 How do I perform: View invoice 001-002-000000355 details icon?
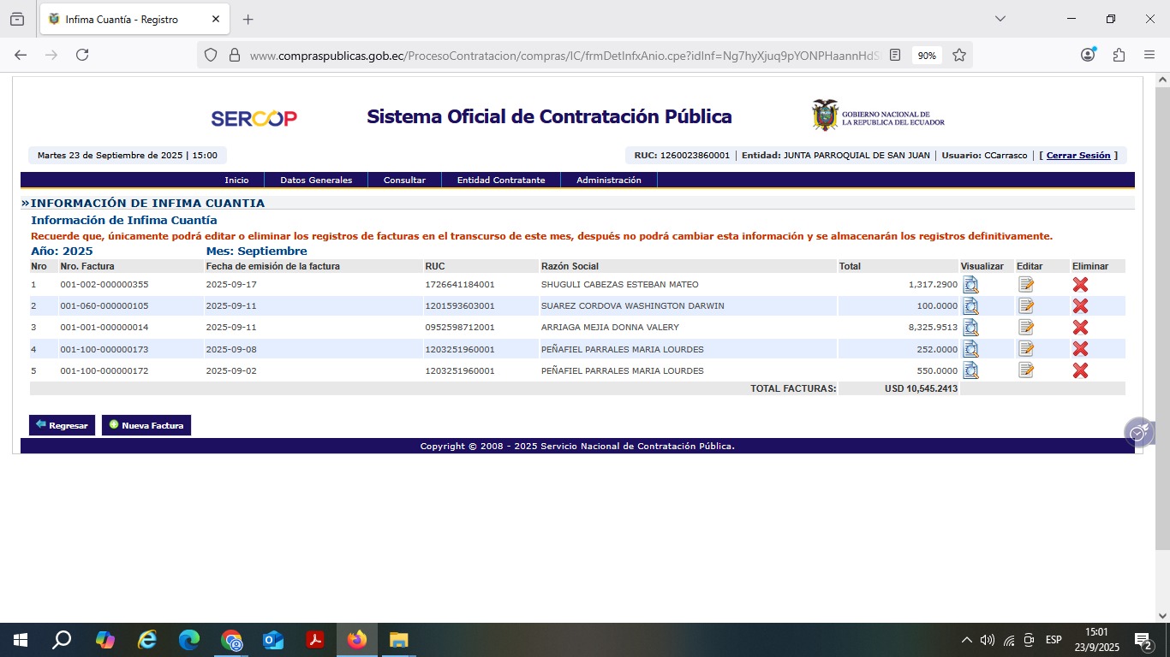[970, 285]
